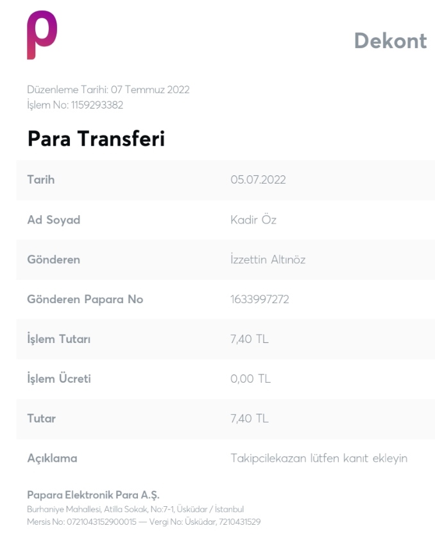Click the Gönderen label
This screenshot has height=546, width=435.
53,260
